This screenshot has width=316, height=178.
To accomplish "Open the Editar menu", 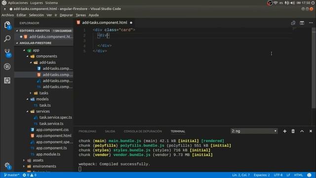I will click(21, 15).
